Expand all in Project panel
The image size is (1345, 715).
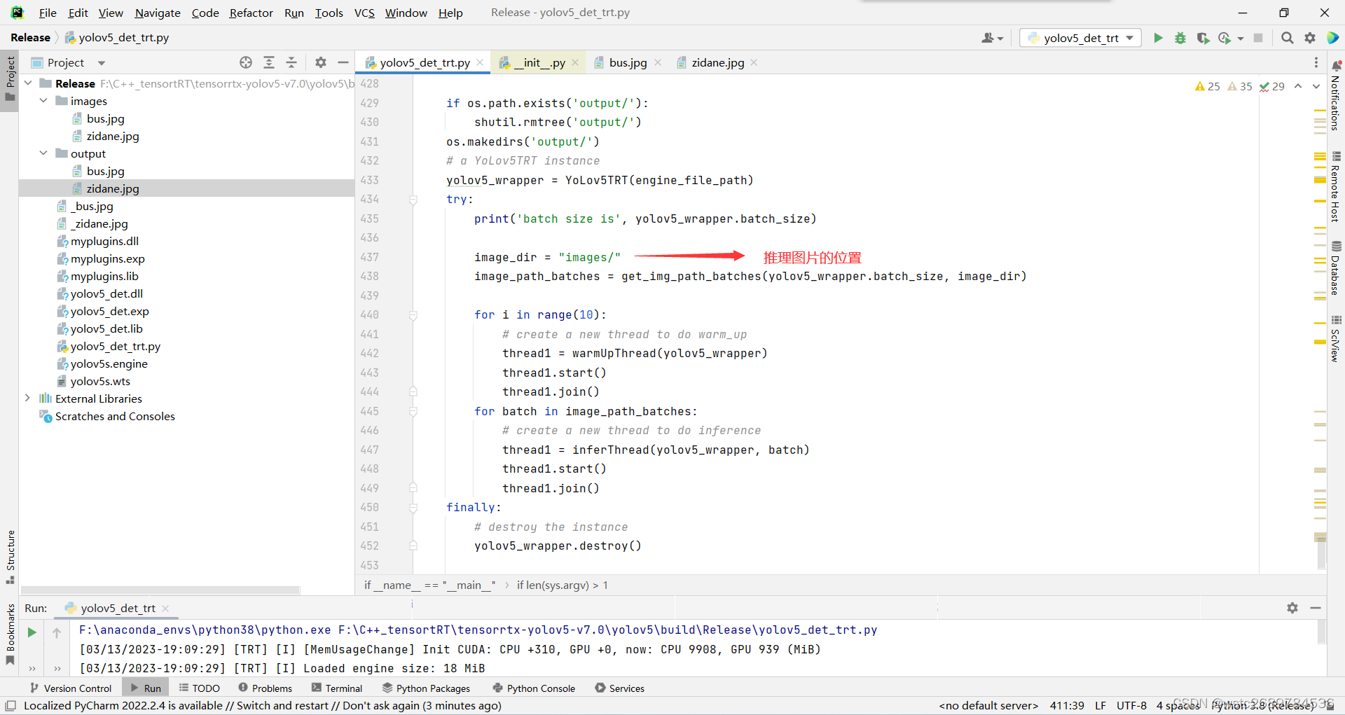(x=269, y=62)
